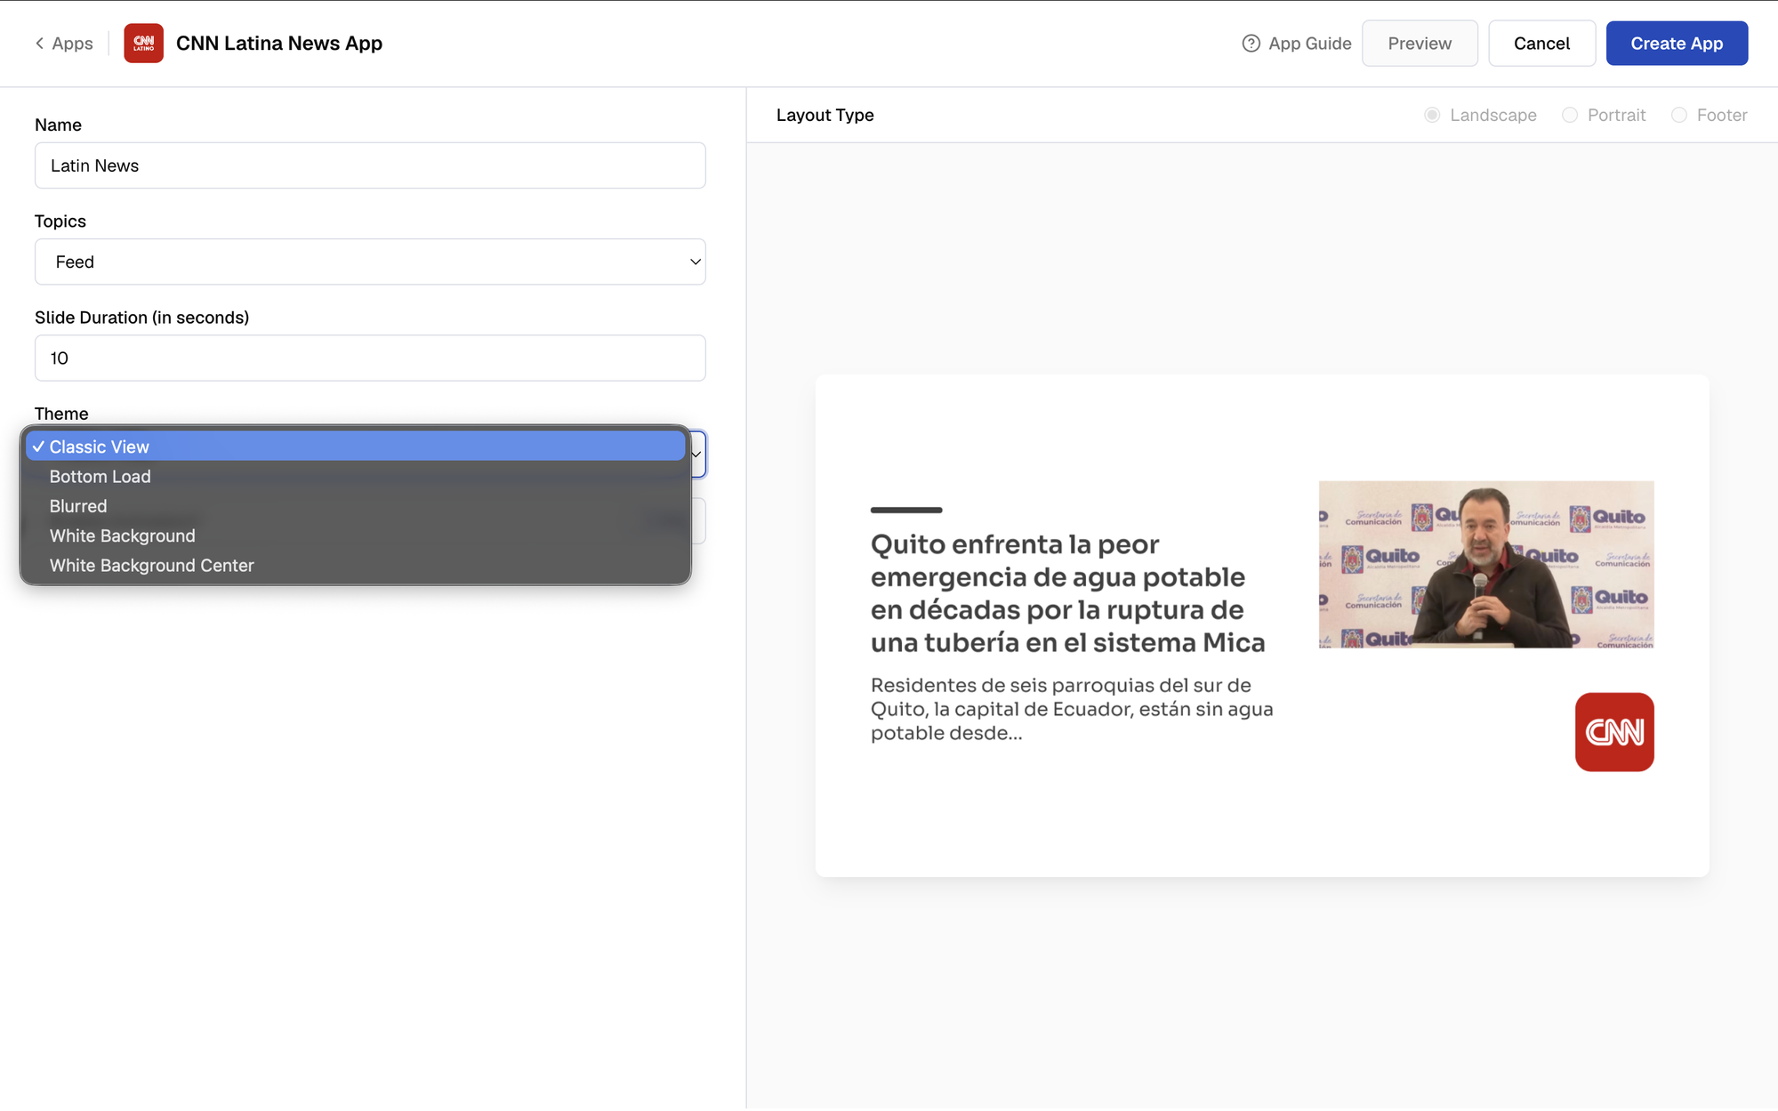
Task: Click the CNN Latina News App title
Action: (279, 44)
